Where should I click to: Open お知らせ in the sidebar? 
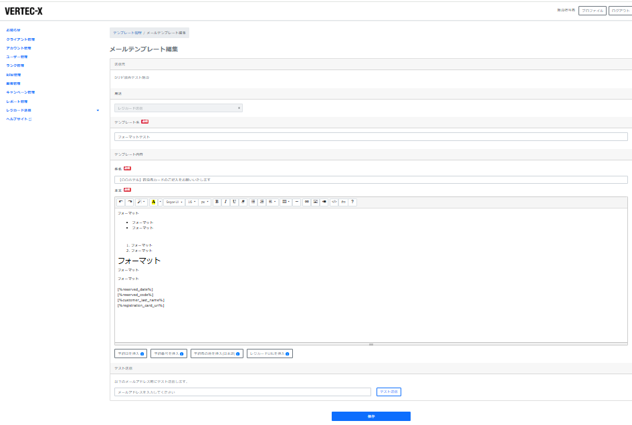[x=13, y=30]
